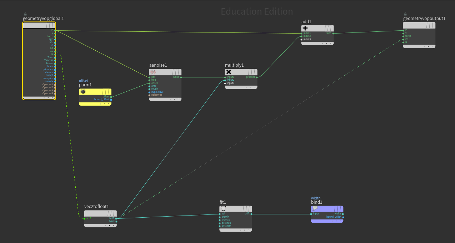Viewport: 455px width, 243px height.
Task: Collapse the fit1 node using its footer arrow
Action: (x=249, y=230)
